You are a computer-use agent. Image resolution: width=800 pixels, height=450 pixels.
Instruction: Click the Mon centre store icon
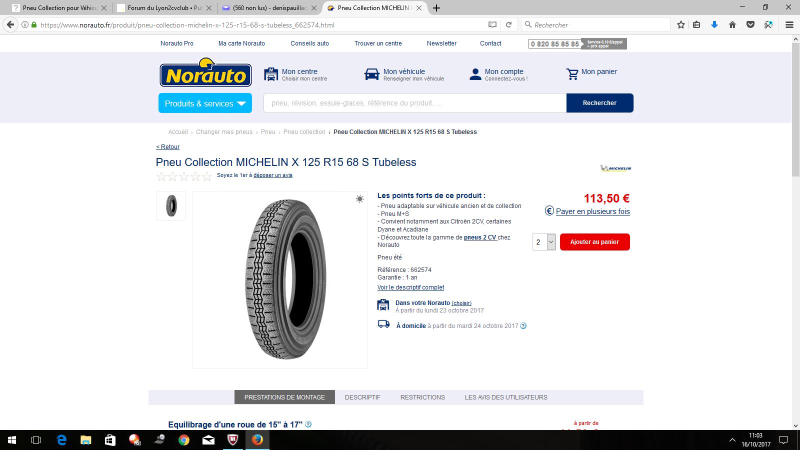[271, 74]
